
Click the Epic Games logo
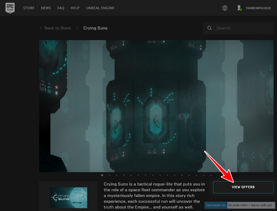coord(10,8)
